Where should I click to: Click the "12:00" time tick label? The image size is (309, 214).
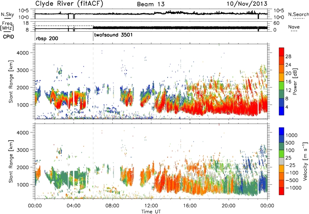151,206
